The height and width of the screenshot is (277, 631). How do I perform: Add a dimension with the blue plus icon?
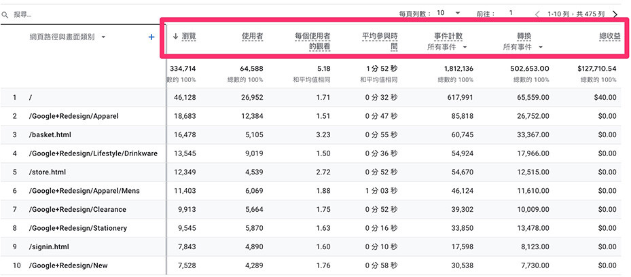pos(151,37)
